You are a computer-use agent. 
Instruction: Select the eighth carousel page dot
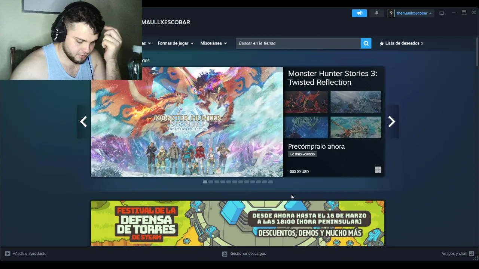pos(247,182)
